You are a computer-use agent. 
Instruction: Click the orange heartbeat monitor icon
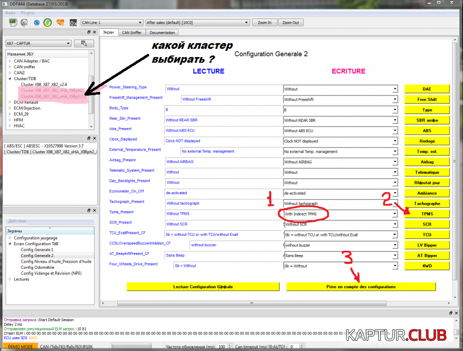60,23
